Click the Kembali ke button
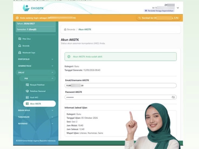199x149 pixels. 158,18
